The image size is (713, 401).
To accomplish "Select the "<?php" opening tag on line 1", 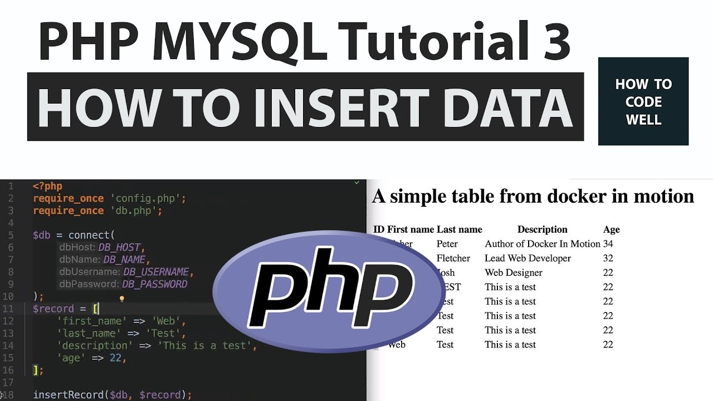I will point(48,187).
